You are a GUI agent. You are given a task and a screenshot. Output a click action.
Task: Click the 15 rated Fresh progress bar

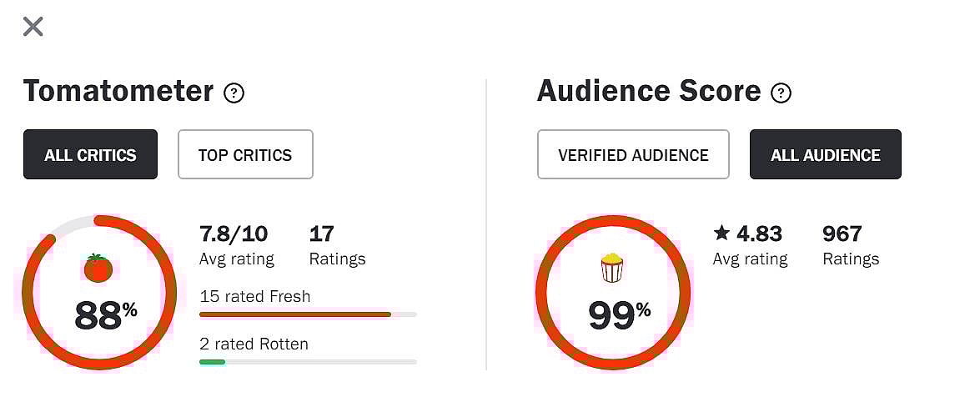[x=308, y=314]
